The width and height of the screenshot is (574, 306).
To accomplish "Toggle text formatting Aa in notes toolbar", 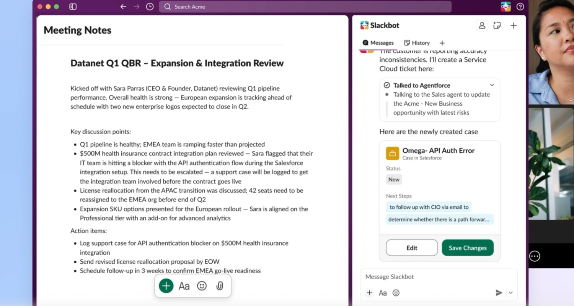I will 184,286.
